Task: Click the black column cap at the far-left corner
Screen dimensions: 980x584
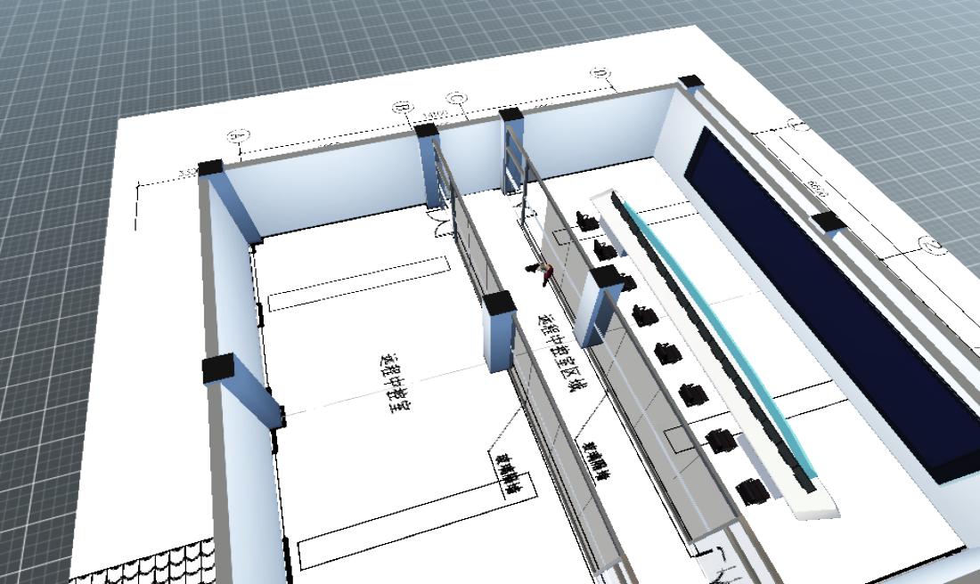Action: click(210, 167)
